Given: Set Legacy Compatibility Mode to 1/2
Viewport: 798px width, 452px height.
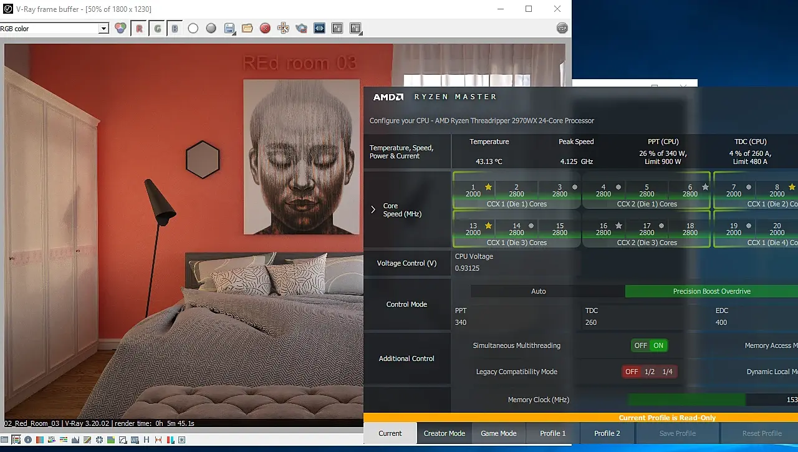Looking at the screenshot, I should tap(650, 372).
